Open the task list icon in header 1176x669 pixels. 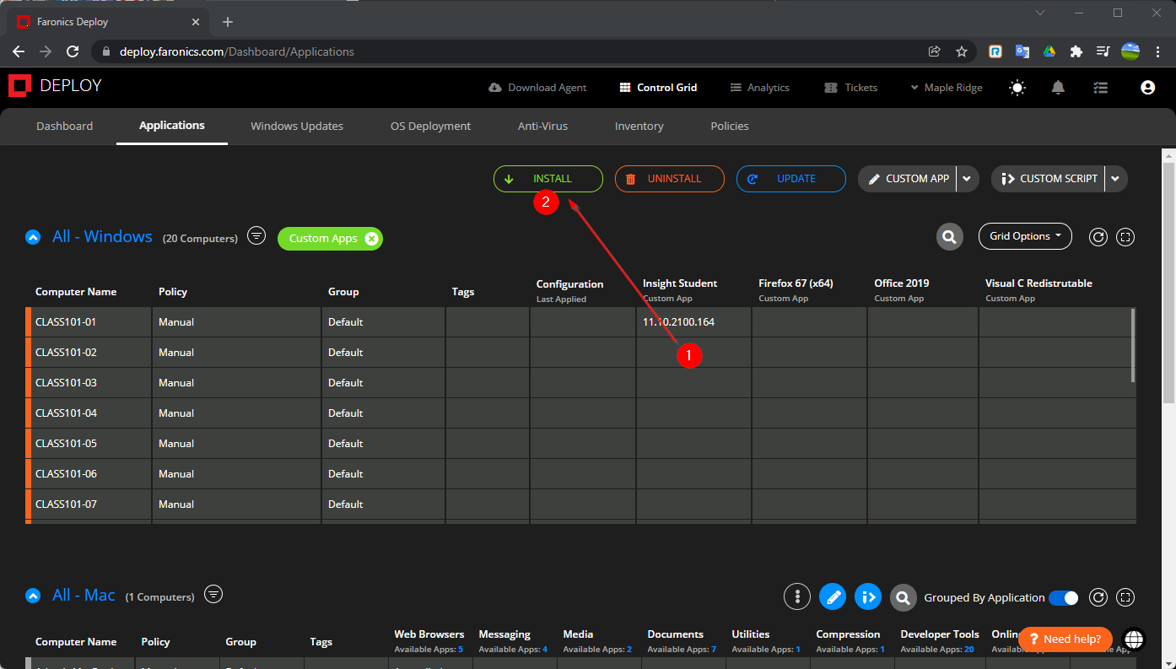pos(1099,88)
